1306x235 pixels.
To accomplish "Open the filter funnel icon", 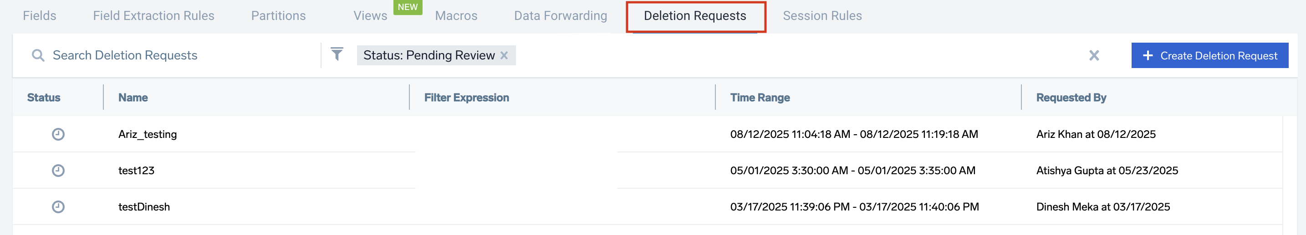I will pyautogui.click(x=337, y=54).
